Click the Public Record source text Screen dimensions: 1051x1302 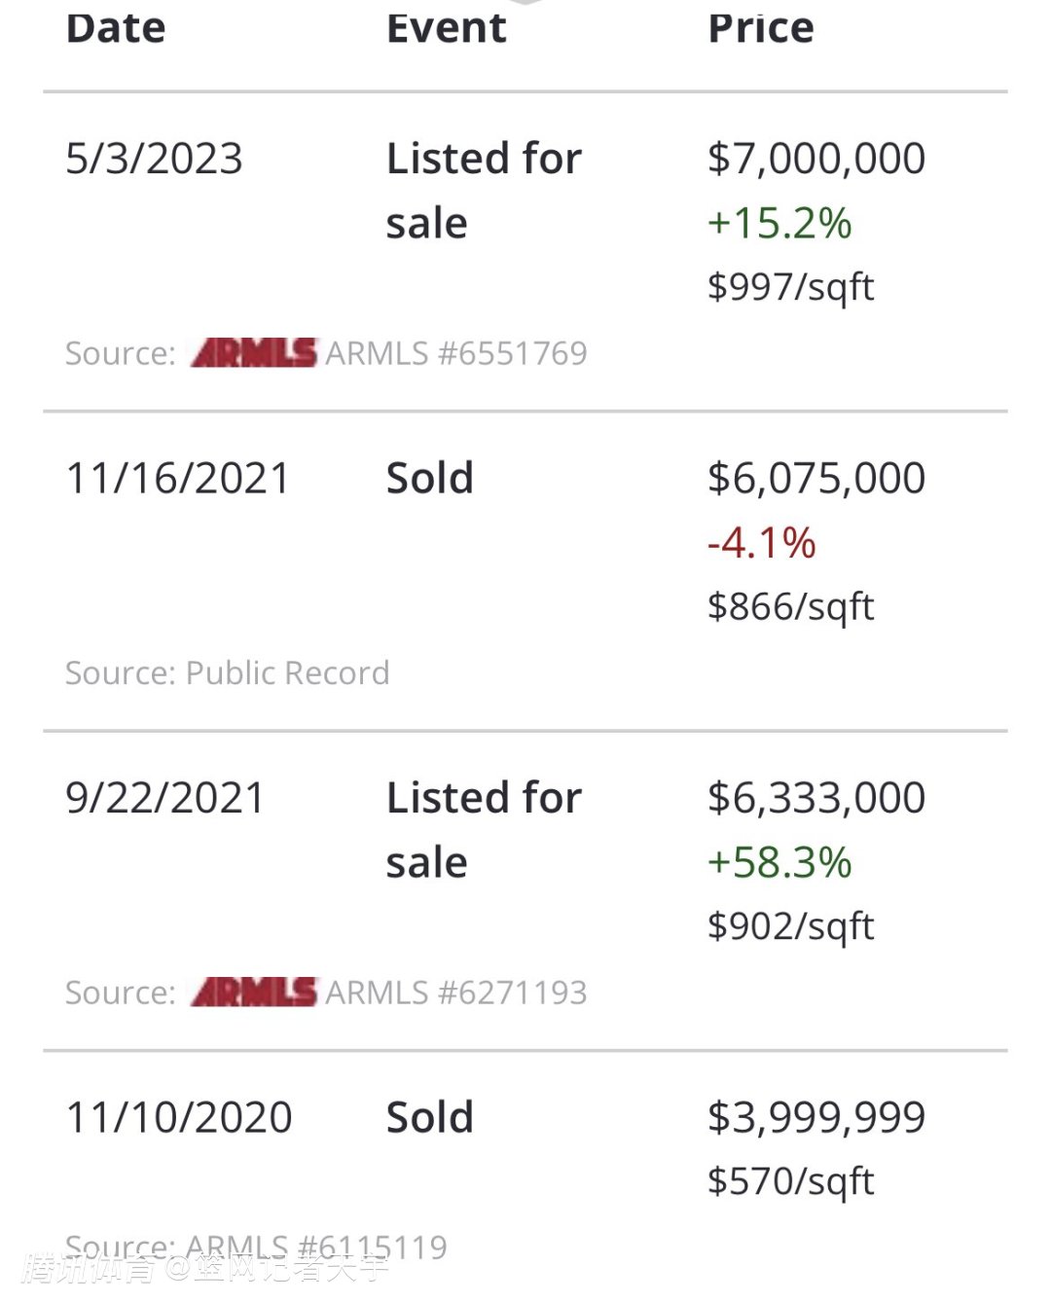(x=287, y=673)
